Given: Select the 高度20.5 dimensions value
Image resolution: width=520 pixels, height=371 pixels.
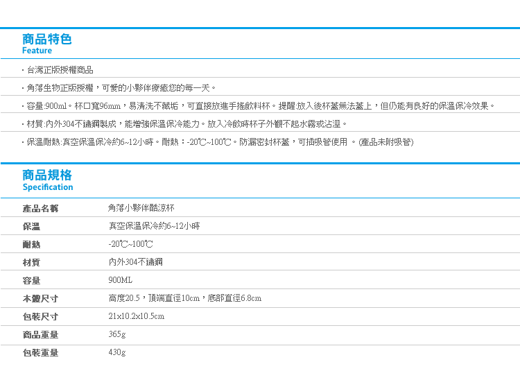Looking at the screenshot, I should [x=185, y=298].
